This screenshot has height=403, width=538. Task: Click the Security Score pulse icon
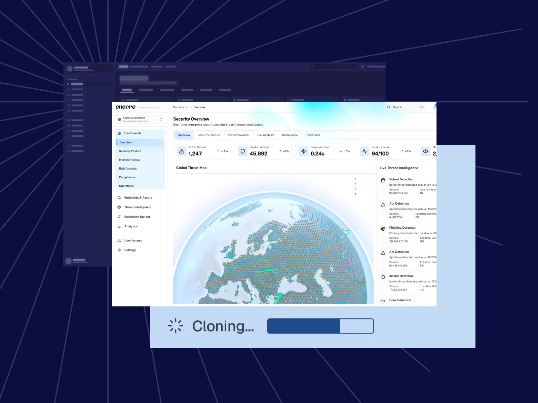coord(364,151)
